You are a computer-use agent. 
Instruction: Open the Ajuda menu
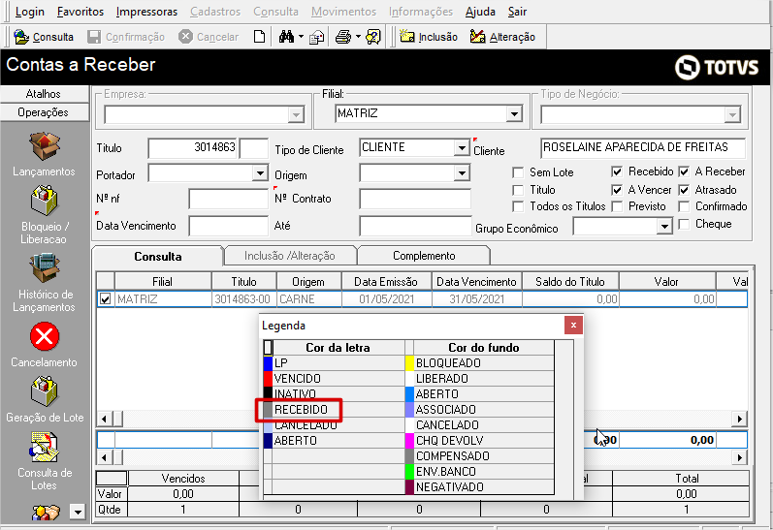[480, 12]
